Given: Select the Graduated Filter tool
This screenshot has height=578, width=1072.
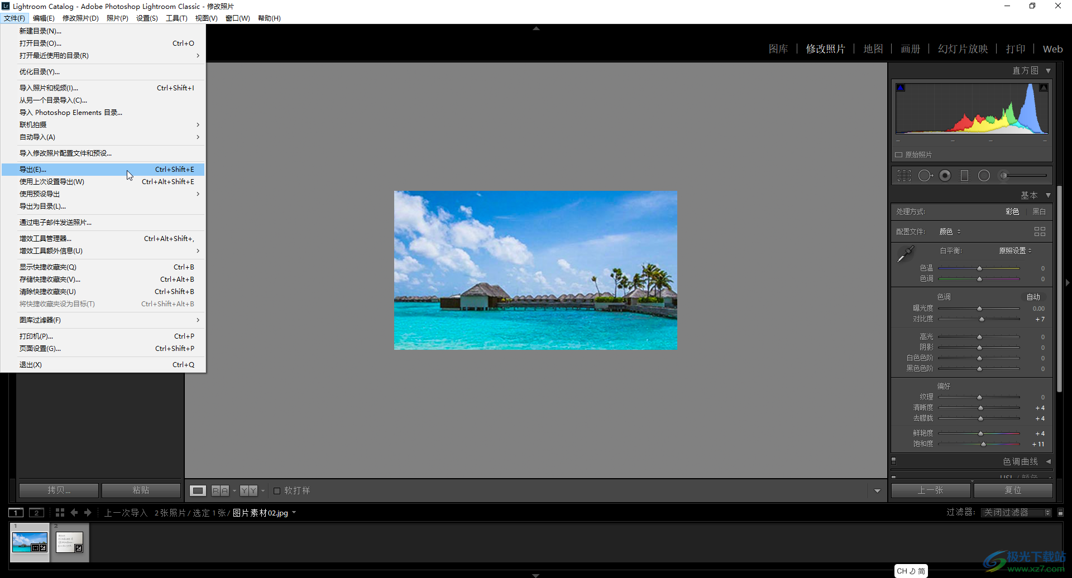Looking at the screenshot, I should click(x=964, y=176).
